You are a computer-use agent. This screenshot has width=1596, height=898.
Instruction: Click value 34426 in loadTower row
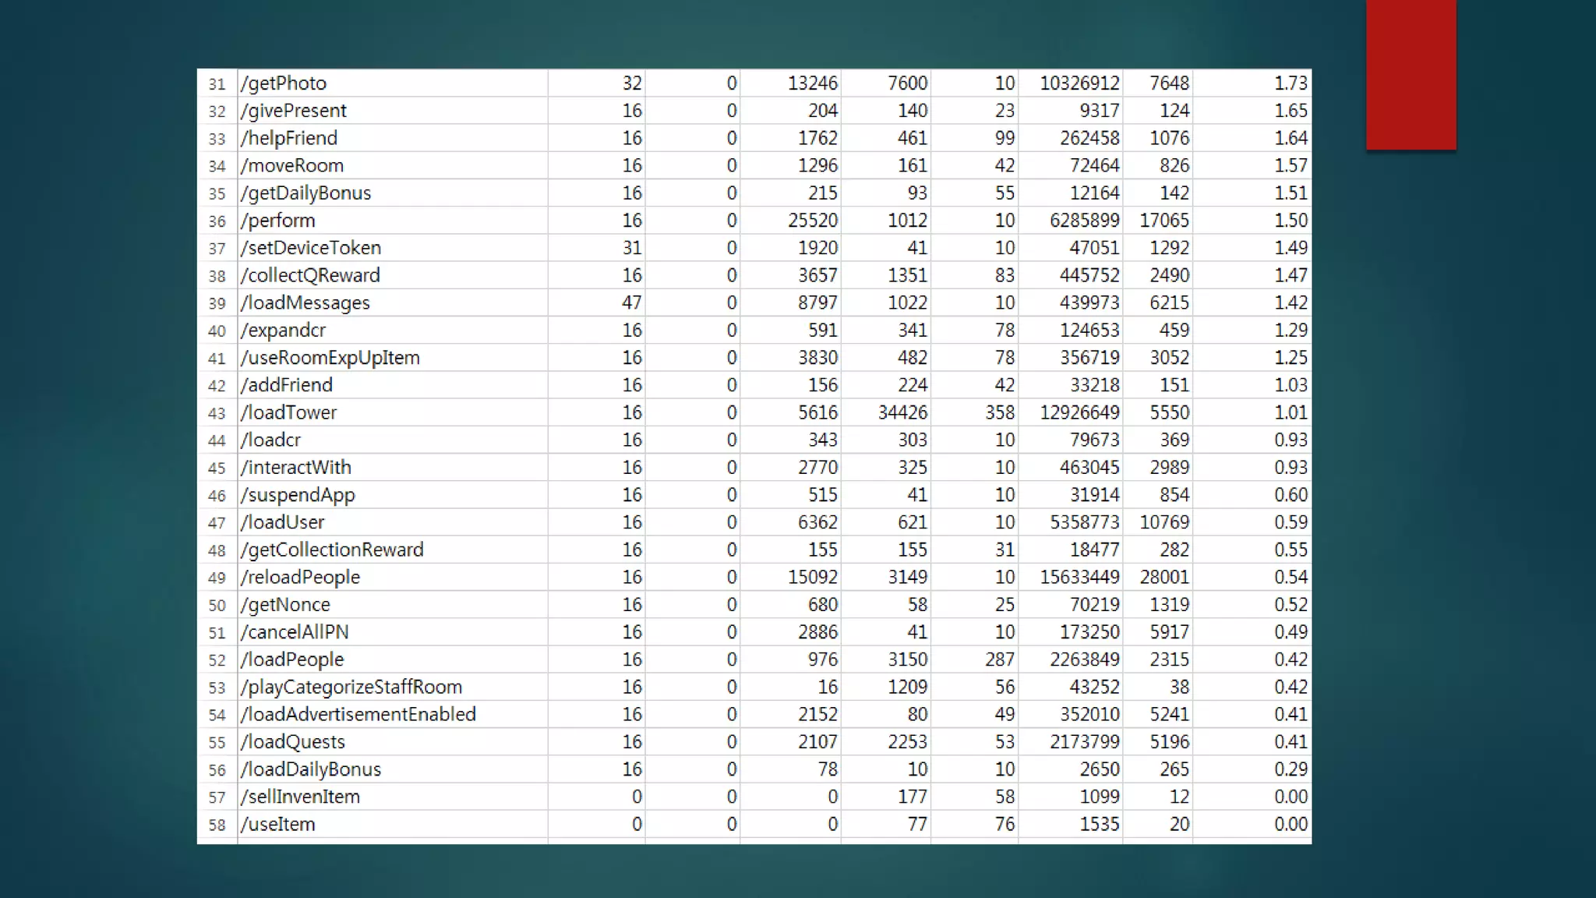coord(902,412)
